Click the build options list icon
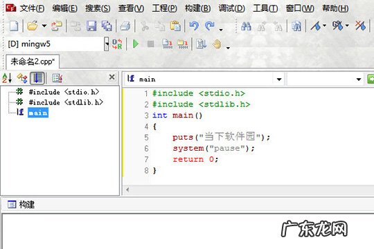This screenshot has width=374, height=249. pos(201,44)
